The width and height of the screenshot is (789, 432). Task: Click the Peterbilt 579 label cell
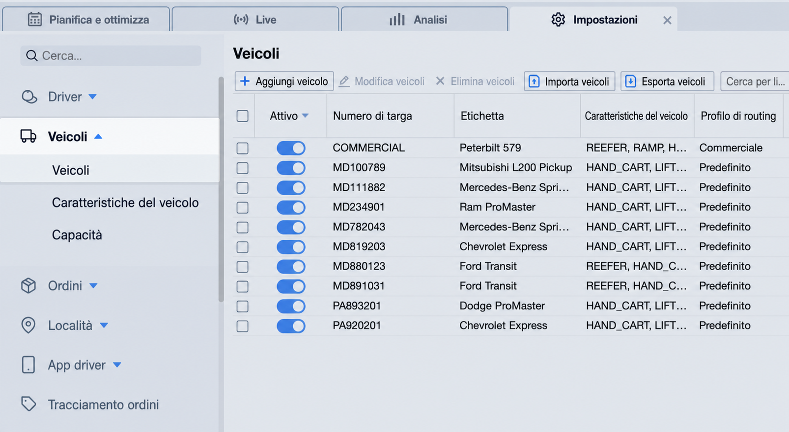tap(490, 148)
